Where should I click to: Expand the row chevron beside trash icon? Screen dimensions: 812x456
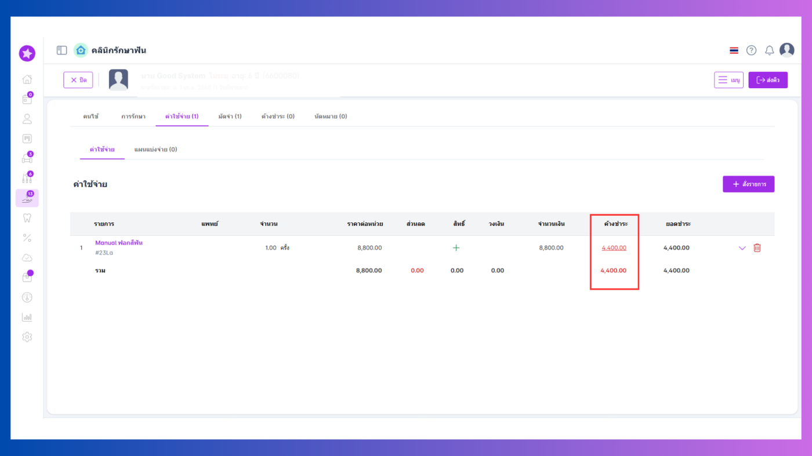(x=742, y=248)
